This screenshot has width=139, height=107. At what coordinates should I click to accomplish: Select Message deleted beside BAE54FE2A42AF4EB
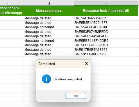coord(49,36)
